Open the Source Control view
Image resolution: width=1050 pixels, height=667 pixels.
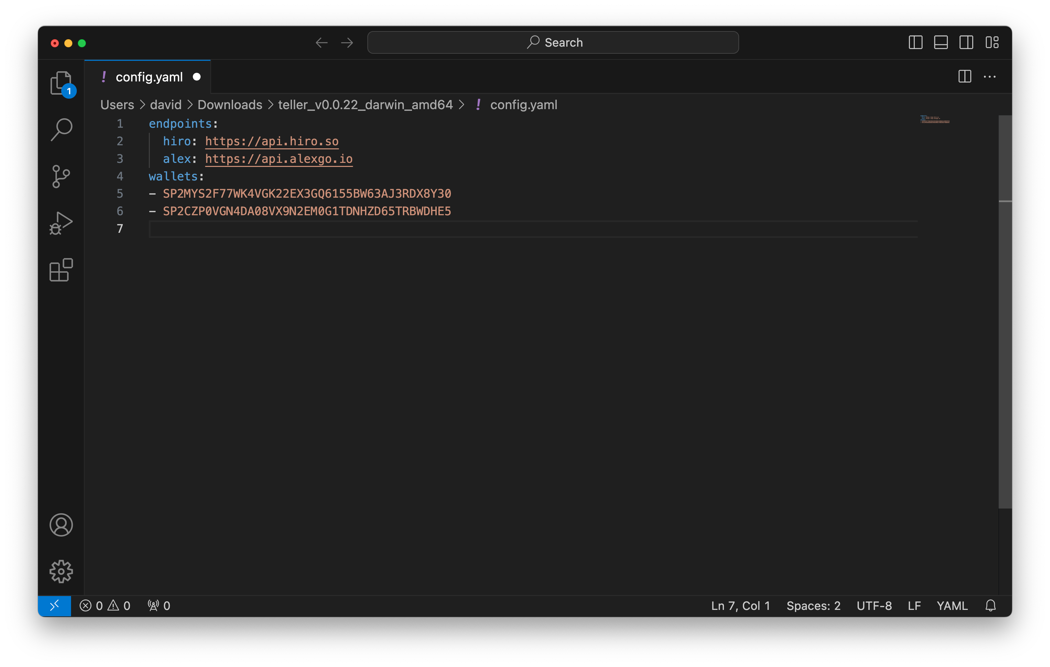(x=61, y=176)
